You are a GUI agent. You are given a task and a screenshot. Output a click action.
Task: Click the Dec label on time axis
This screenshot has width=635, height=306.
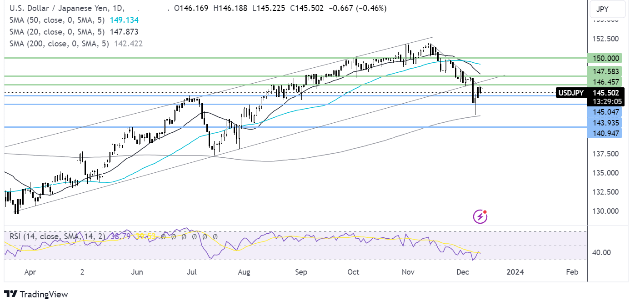tap(462, 272)
